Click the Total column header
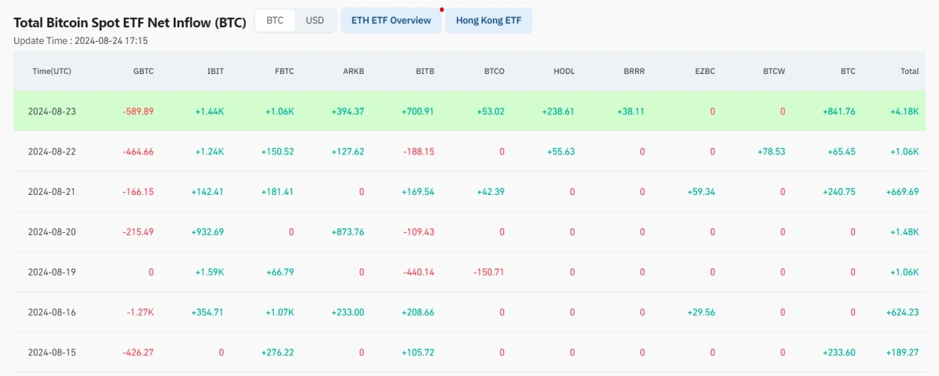939x376 pixels. click(x=909, y=71)
